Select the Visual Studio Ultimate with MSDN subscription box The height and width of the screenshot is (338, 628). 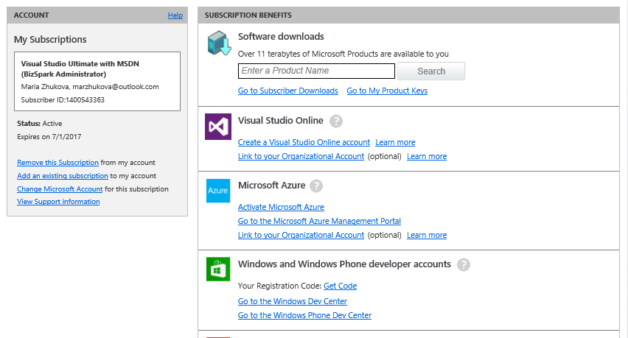point(97,81)
